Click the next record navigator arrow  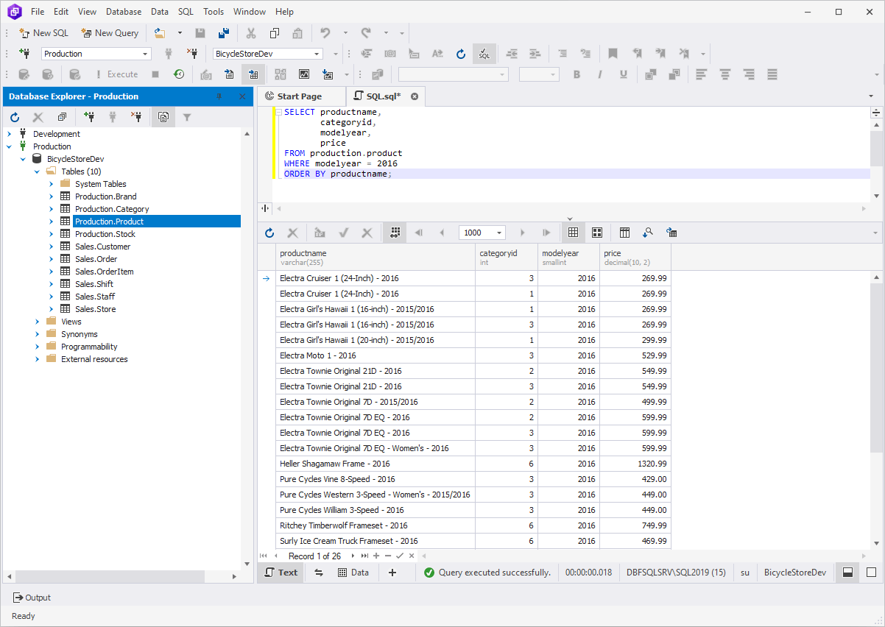click(x=353, y=556)
